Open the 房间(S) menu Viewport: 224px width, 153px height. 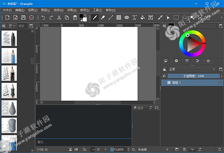(x=85, y=10)
